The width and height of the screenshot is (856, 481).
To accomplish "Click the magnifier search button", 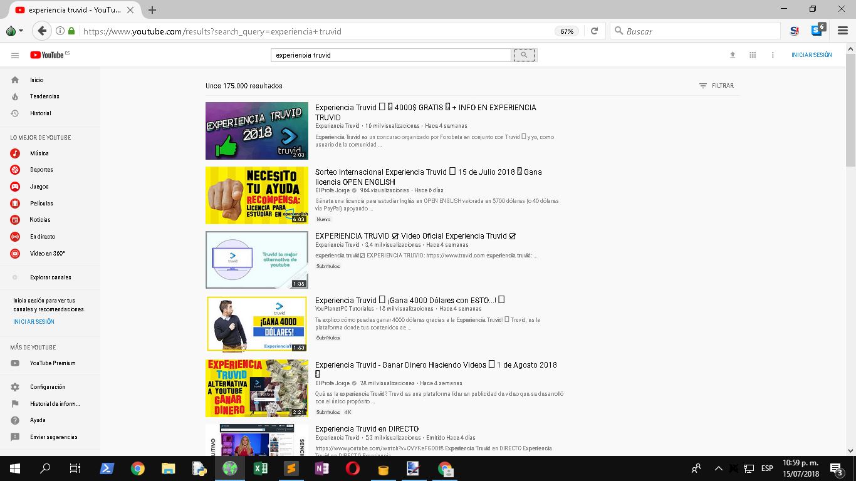I will (x=525, y=55).
